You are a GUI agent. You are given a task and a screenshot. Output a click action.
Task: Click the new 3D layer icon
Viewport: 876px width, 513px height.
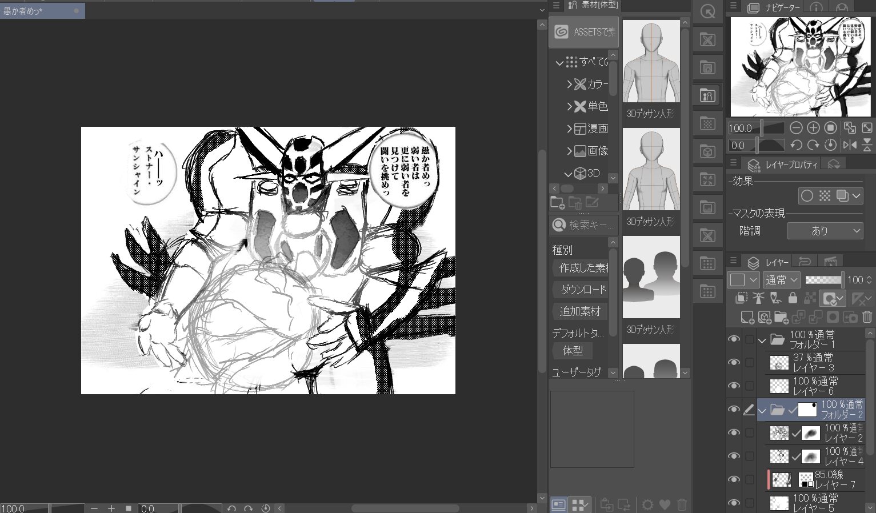[x=765, y=317]
